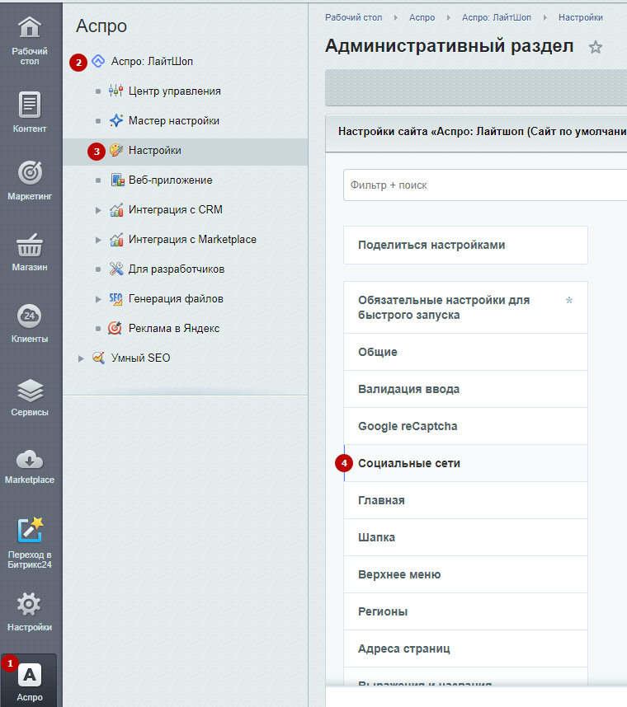Open Адреса страниц settings tab
Image resolution: width=627 pixels, height=707 pixels.
click(465, 648)
